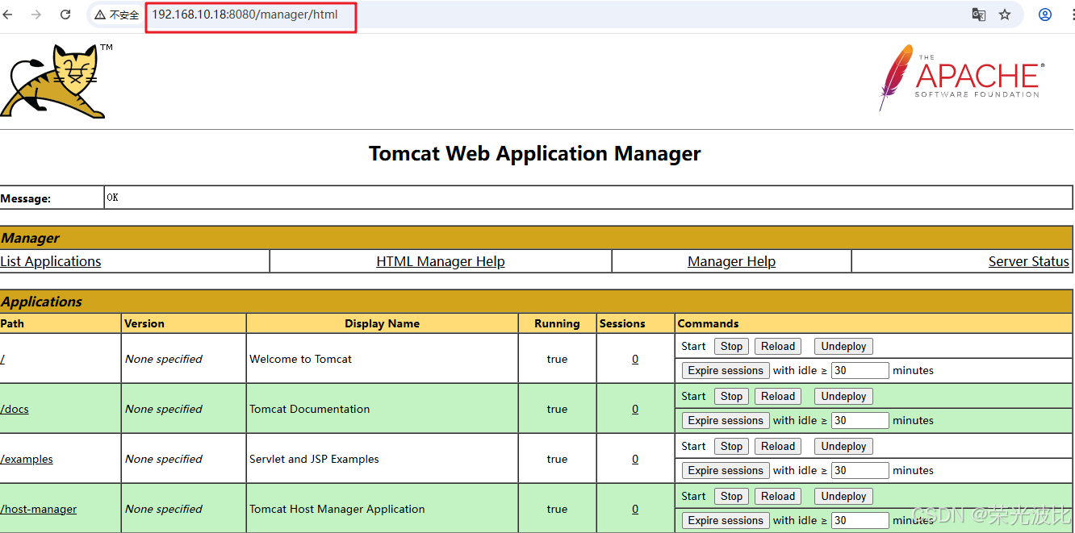The height and width of the screenshot is (533, 1075).
Task: Click idle minutes field for /host-manager
Action: pos(860,520)
